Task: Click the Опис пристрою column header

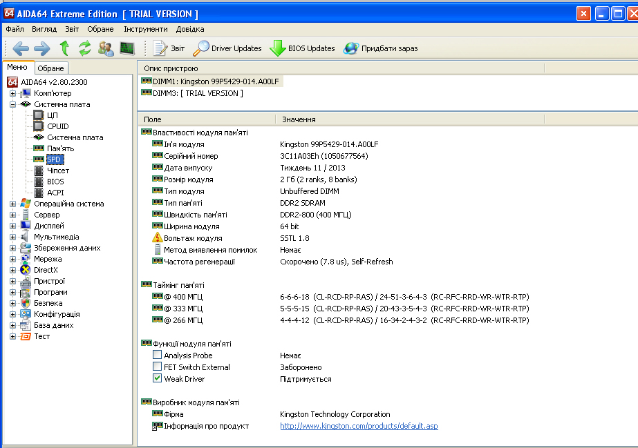Action: pos(341,68)
